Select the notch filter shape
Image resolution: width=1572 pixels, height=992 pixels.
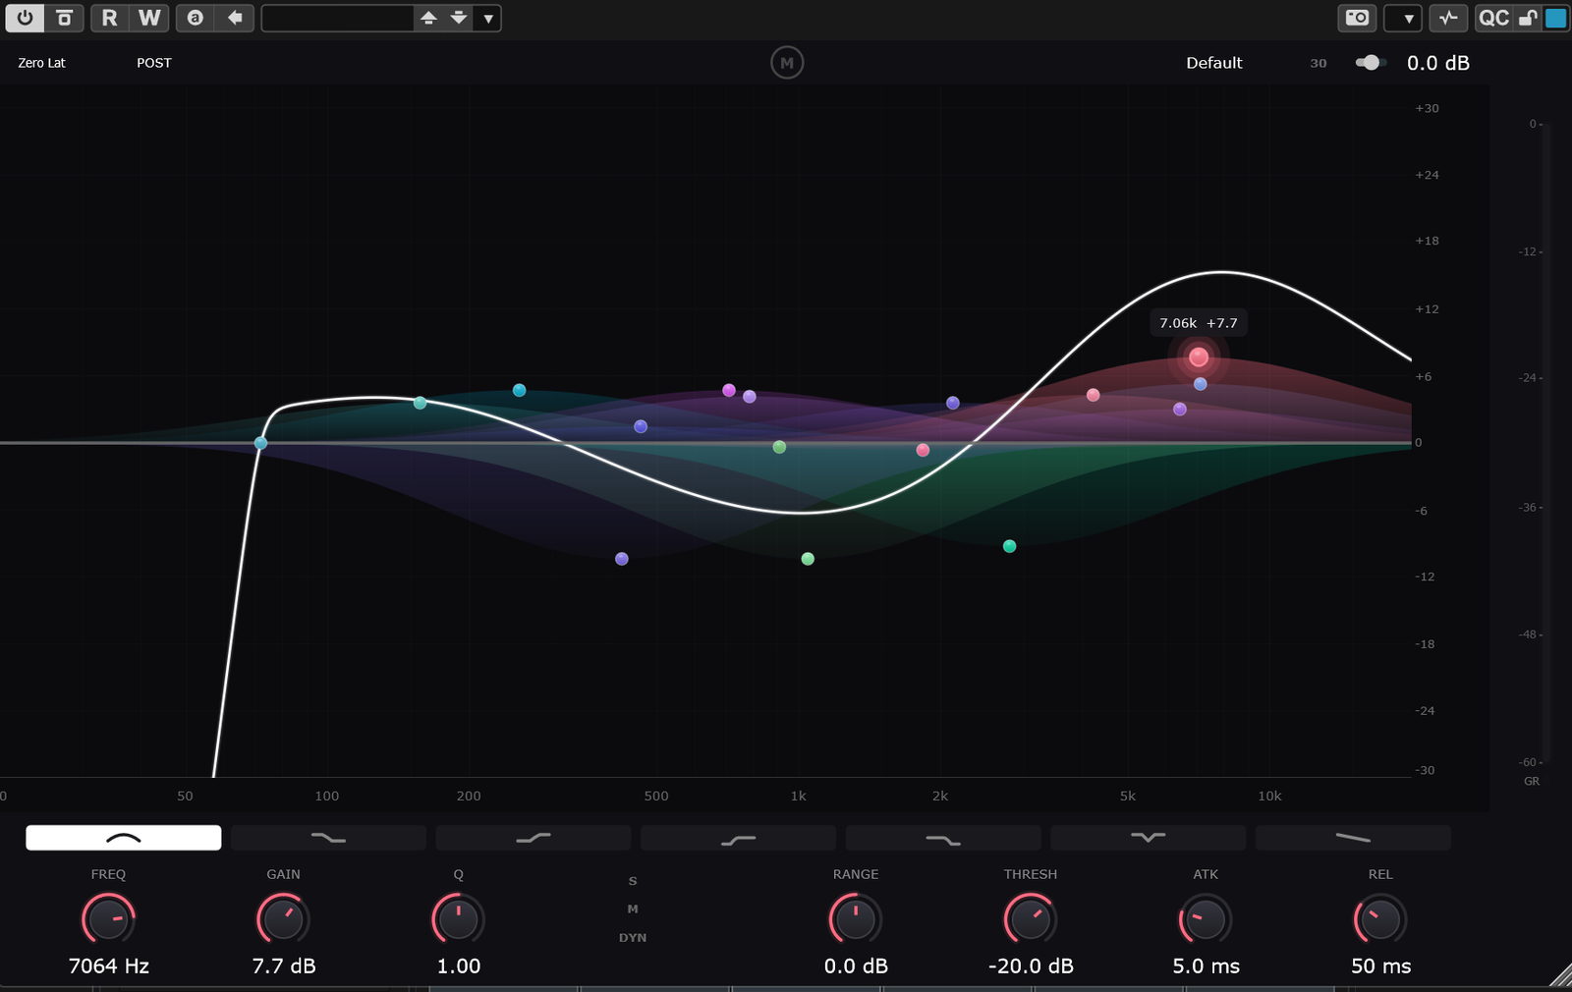1148,838
